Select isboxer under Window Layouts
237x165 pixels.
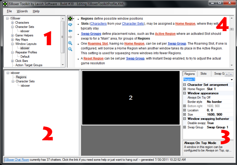coord(25,48)
